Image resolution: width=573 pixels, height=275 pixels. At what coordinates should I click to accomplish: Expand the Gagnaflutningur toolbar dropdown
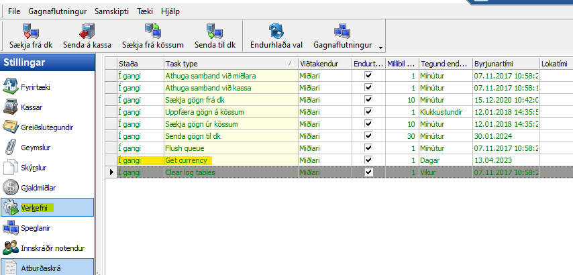[x=342, y=36]
